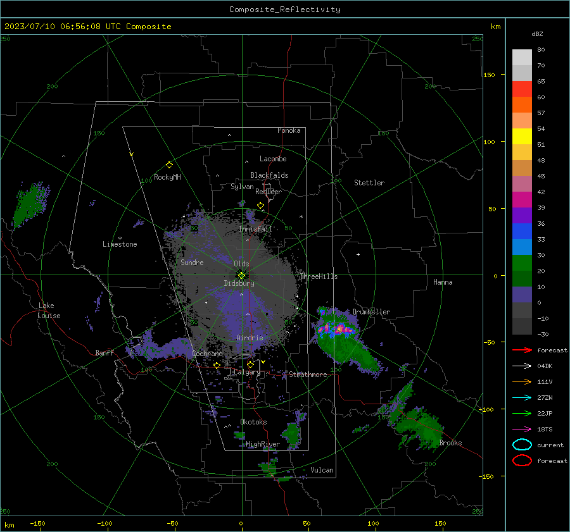The width and height of the screenshot is (570, 532).
Task: Select the purple 10 dBZ color swatch
Action: tap(522, 295)
